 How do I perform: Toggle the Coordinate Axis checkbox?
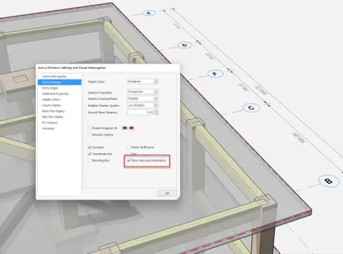pos(90,154)
